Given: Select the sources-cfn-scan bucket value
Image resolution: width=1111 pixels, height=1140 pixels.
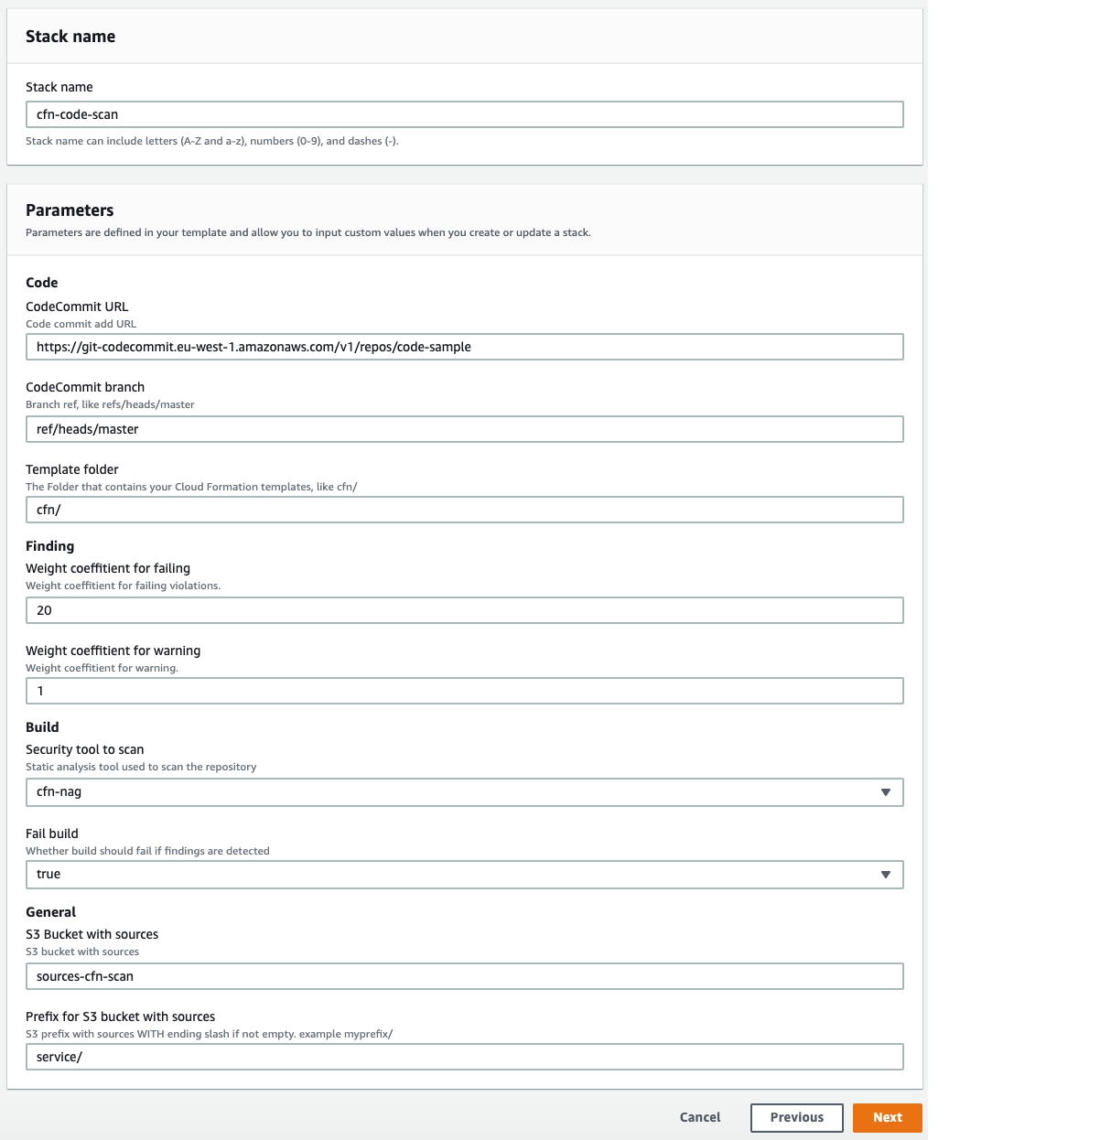Looking at the screenshot, I should (x=83, y=976).
